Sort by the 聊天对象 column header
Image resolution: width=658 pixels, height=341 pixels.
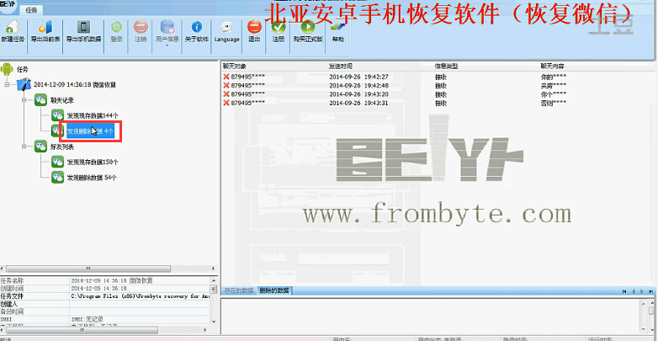tap(235, 67)
